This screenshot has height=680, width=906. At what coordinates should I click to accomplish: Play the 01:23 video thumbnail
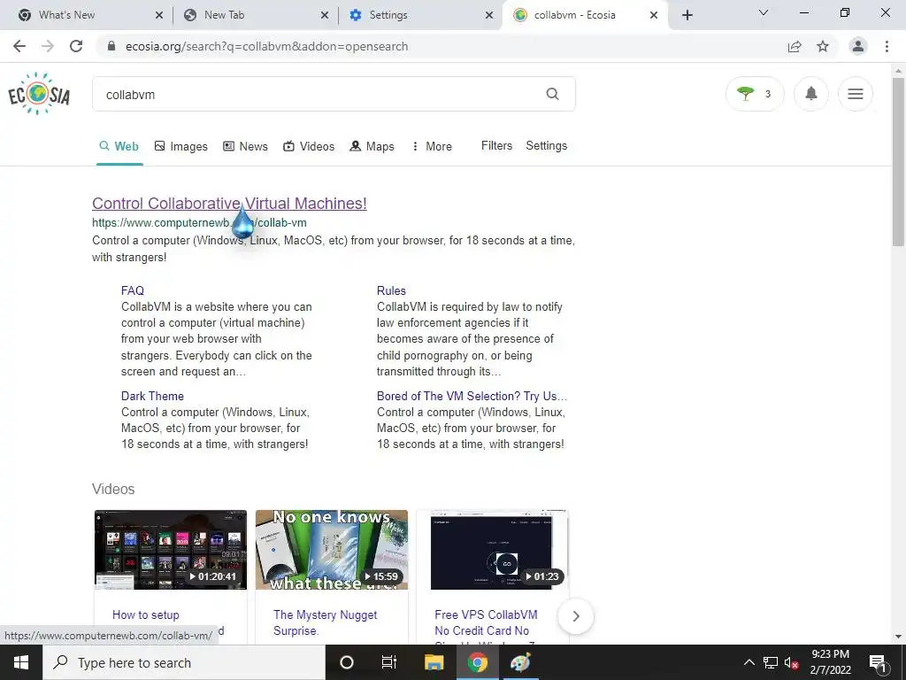(x=492, y=550)
